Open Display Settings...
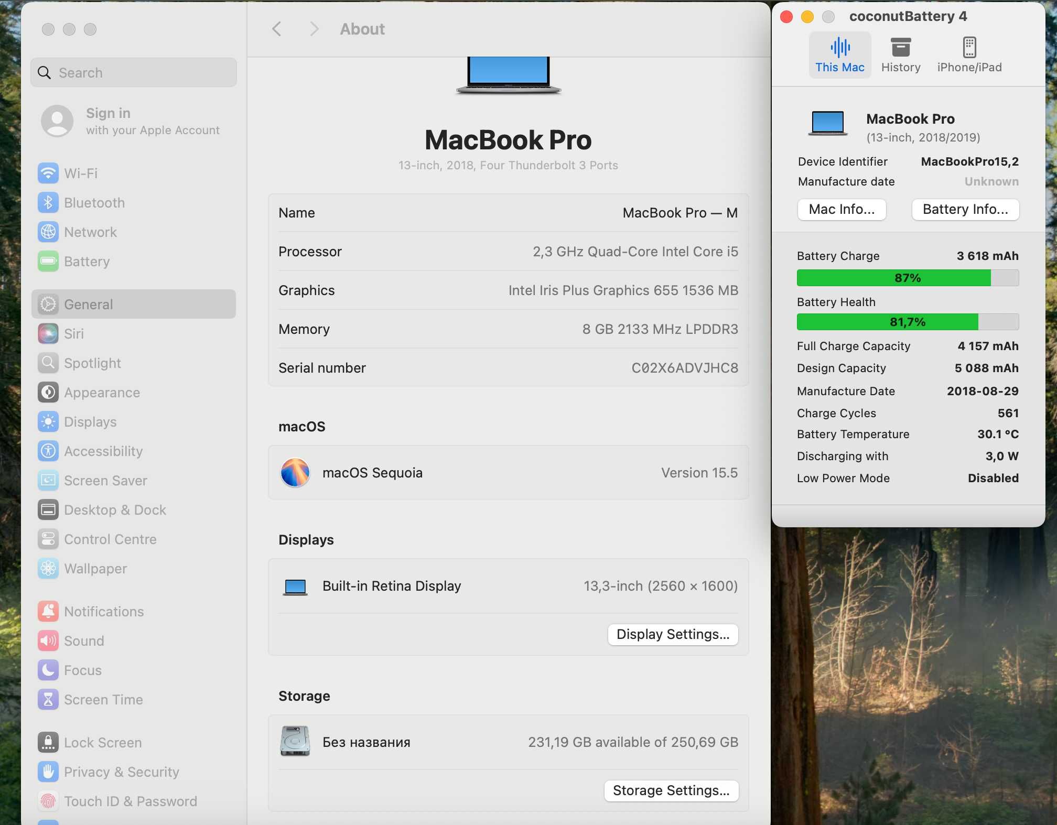Screen dimensions: 1057x825 point(673,634)
